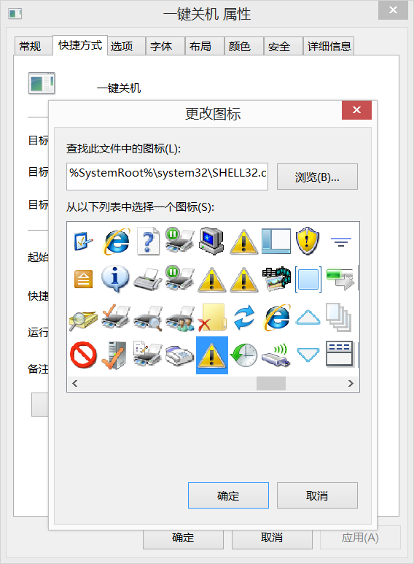Screen dimensions: 414x564
Task: Select the blue up arrow icon
Action: [308, 317]
